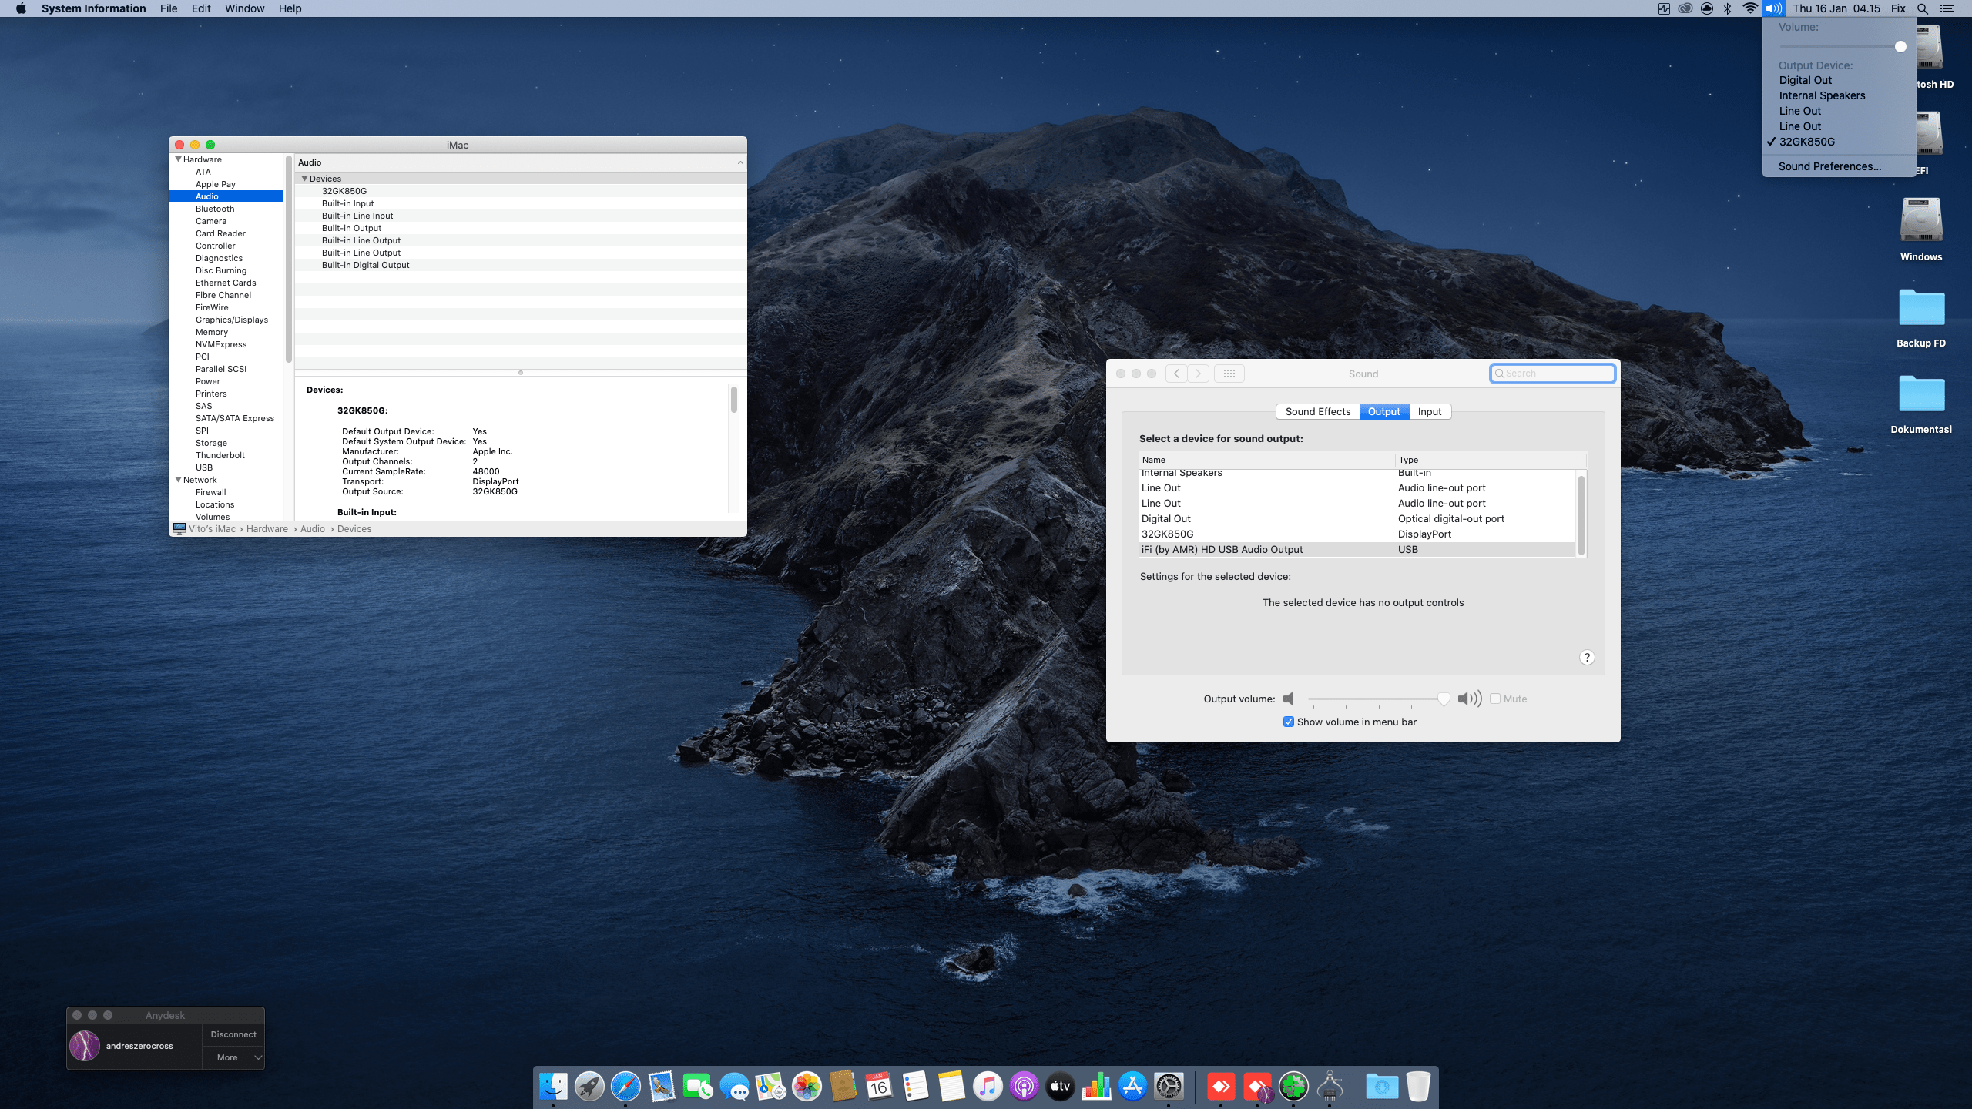Select Internal Speakers in volume menu
This screenshot has height=1109, width=1972.
tap(1822, 95)
